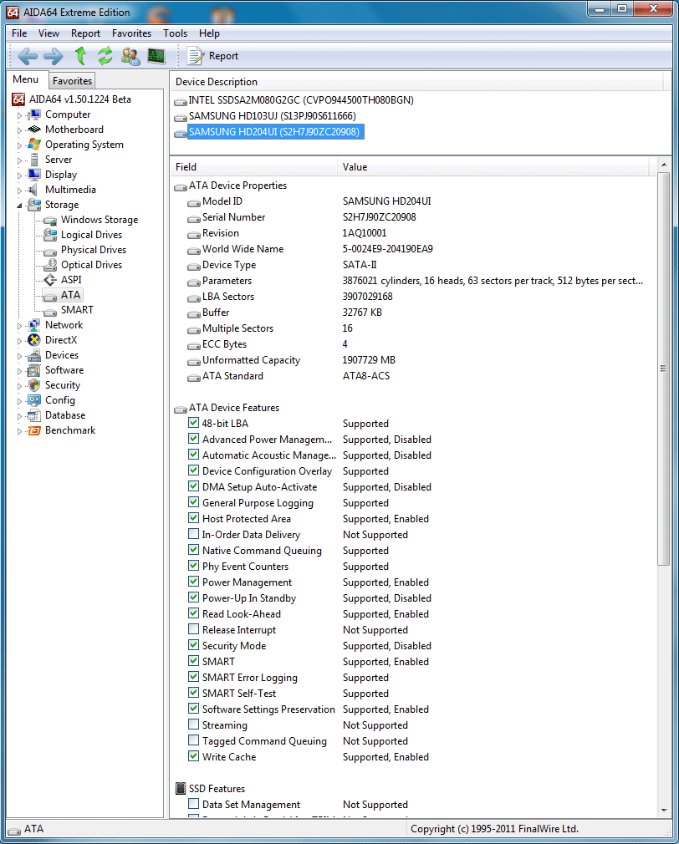The width and height of the screenshot is (679, 844).
Task: Click the Config icon in tree
Action: click(x=34, y=400)
